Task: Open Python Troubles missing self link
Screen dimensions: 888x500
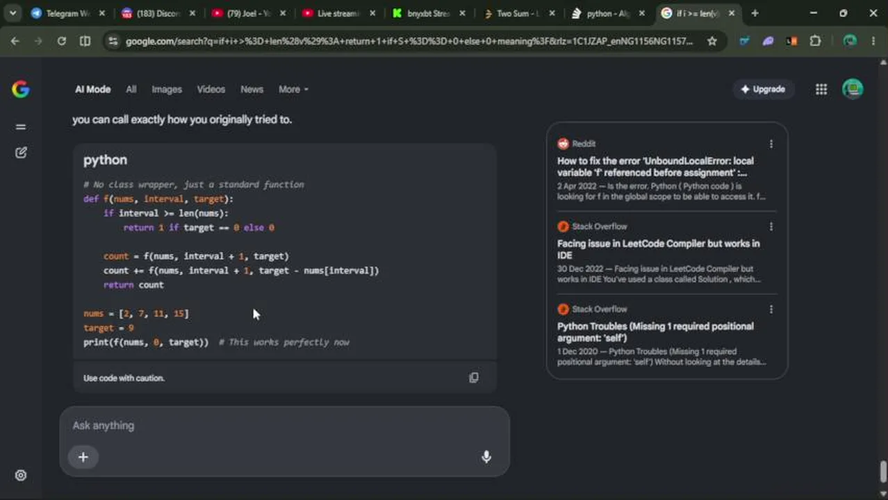Action: click(655, 332)
